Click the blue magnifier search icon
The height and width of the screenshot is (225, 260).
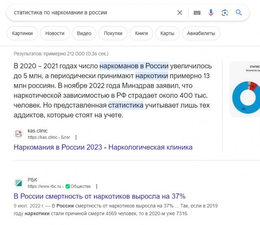coord(239,13)
